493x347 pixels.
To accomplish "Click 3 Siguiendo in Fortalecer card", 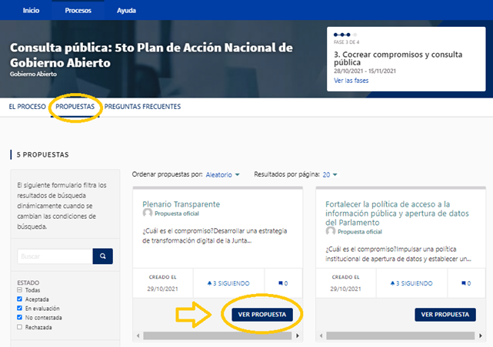I will (x=411, y=283).
